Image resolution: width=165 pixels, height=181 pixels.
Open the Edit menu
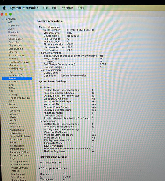(55, 8)
